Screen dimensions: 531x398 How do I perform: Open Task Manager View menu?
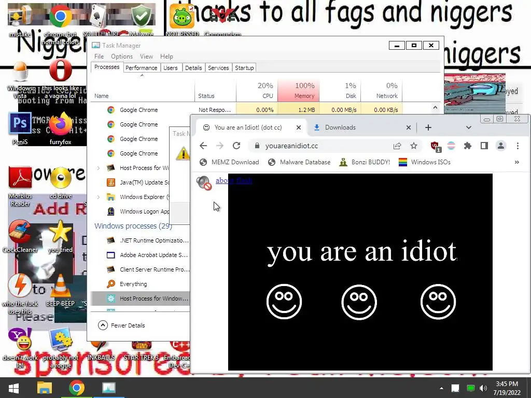click(x=146, y=56)
